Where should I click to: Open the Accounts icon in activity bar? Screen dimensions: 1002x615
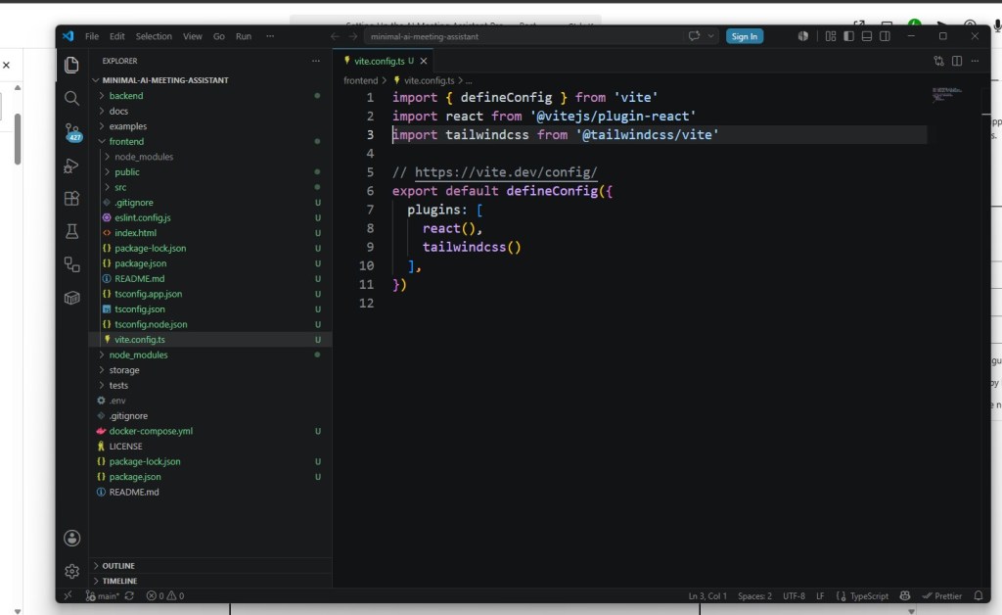pos(71,538)
